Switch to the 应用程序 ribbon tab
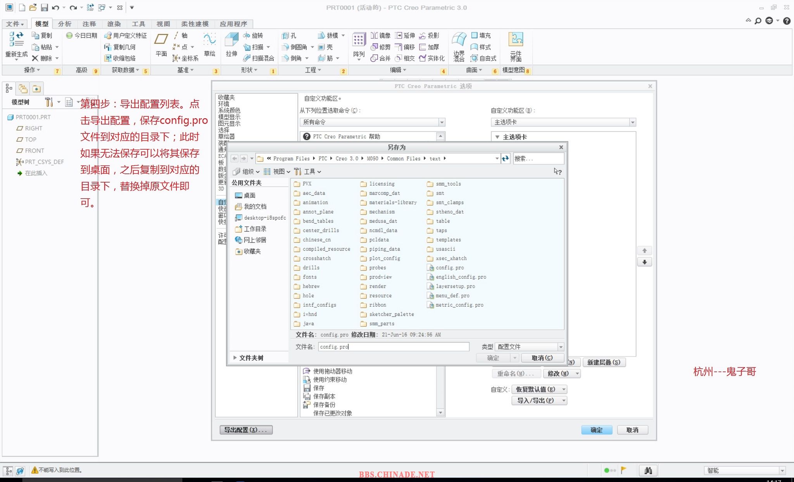 point(233,24)
